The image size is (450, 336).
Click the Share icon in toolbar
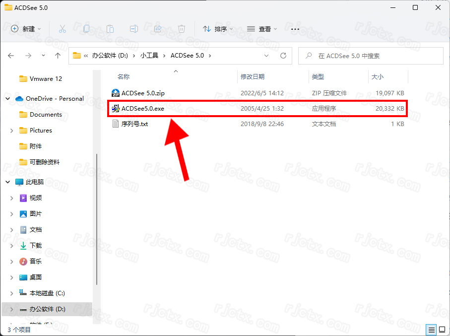(158, 29)
